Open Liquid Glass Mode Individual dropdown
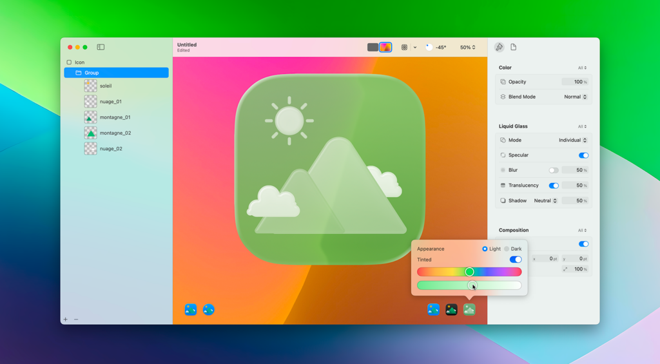Screen dimensions: 660x364 point(572,140)
